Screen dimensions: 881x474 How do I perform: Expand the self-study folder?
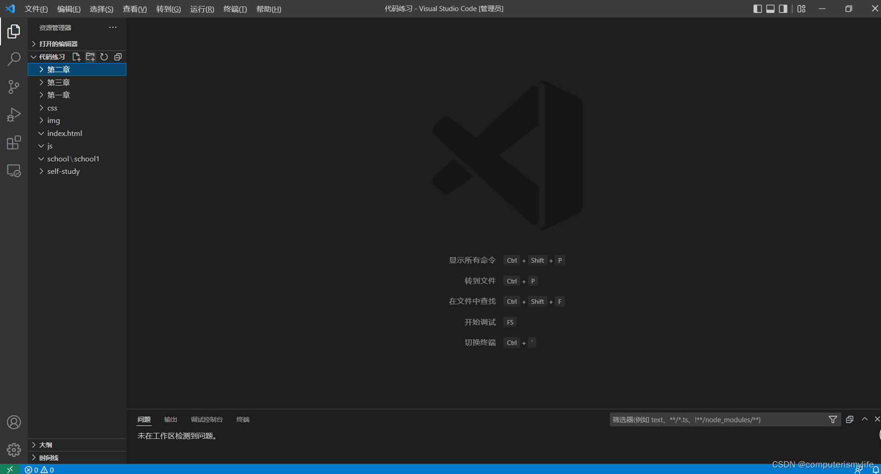(x=77, y=171)
